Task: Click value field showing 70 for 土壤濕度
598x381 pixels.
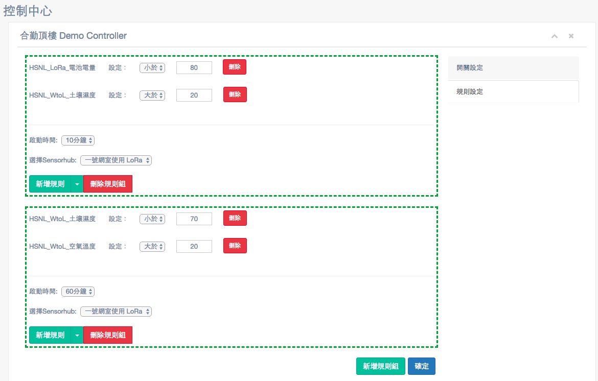Action: point(194,219)
